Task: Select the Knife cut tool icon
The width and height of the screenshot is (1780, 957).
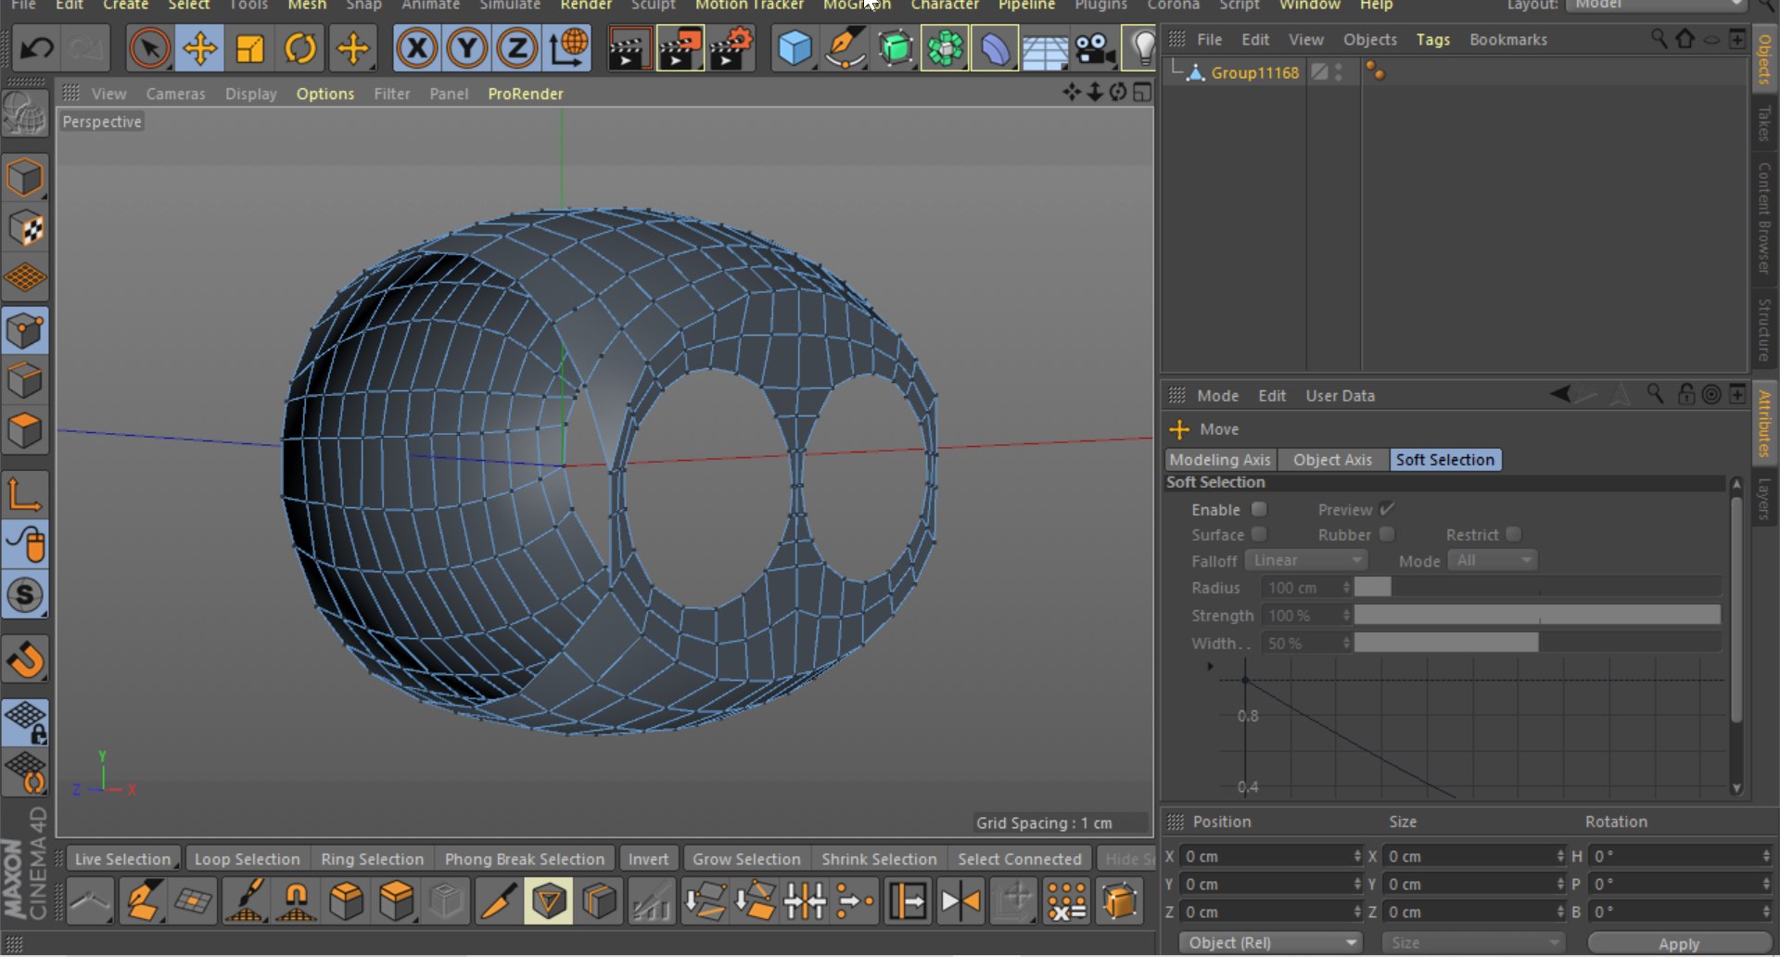Action: tap(498, 900)
